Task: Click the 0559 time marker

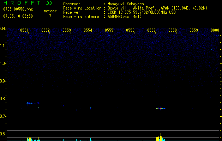Action: tap(194, 30)
